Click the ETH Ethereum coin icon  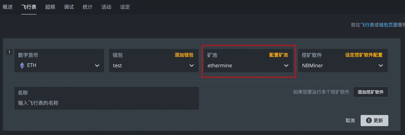pyautogui.click(x=22, y=65)
